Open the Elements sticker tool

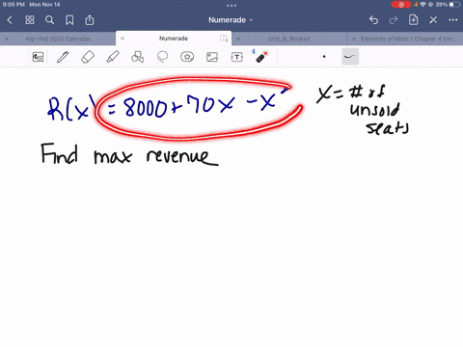pos(187,57)
